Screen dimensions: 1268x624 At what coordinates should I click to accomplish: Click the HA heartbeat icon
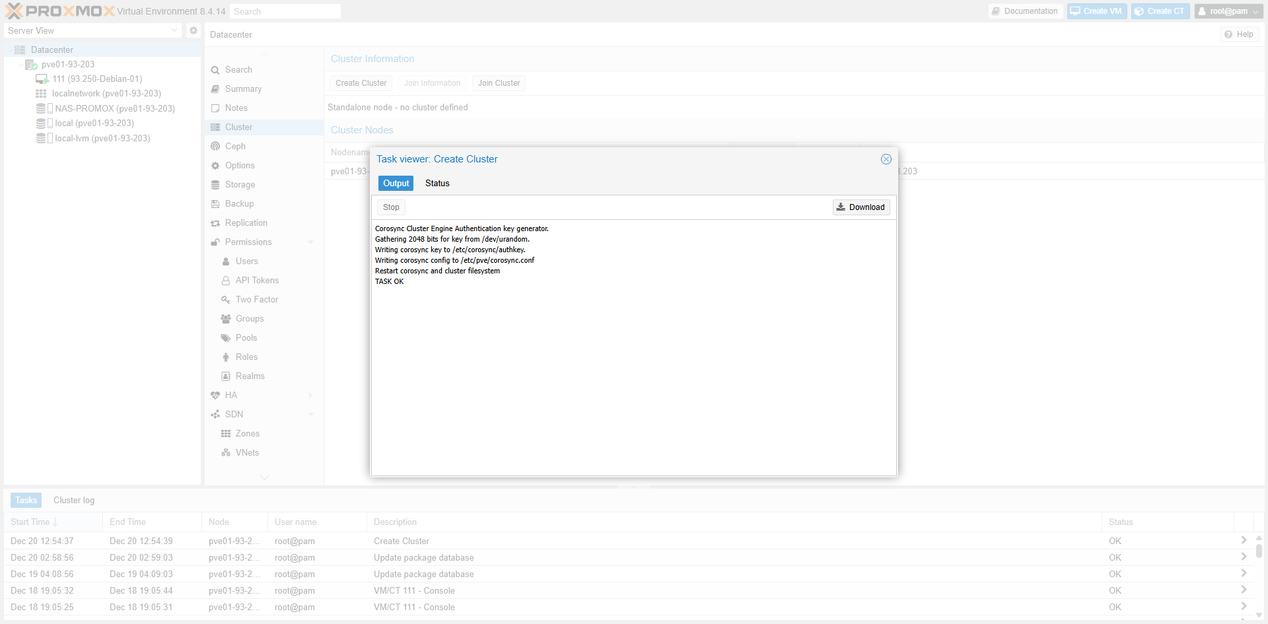[215, 396]
